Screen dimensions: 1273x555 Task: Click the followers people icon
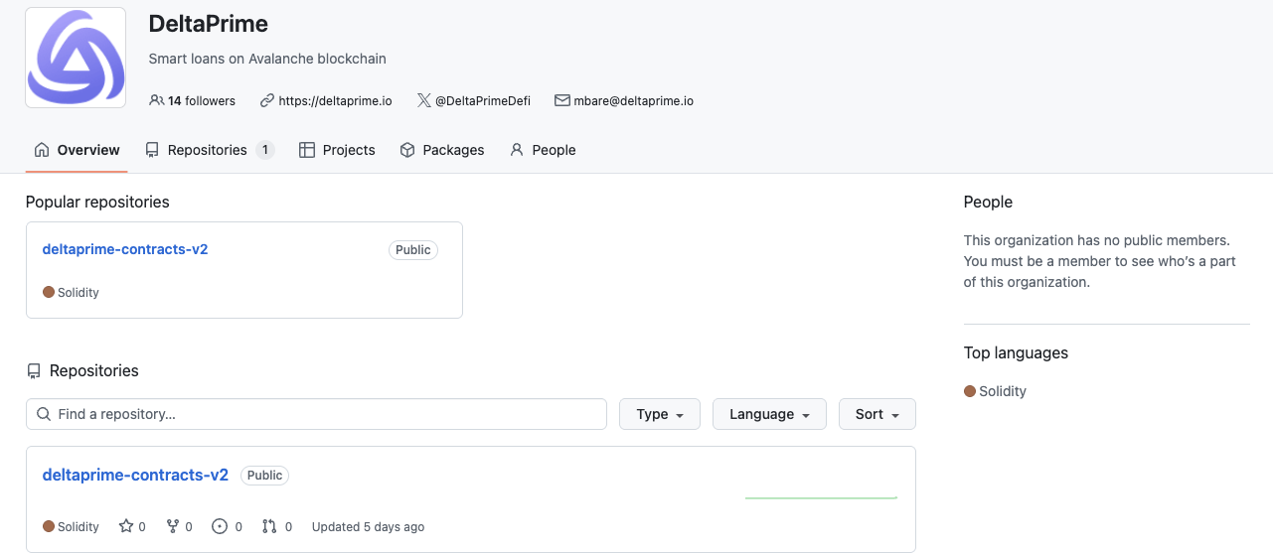pyautogui.click(x=156, y=100)
